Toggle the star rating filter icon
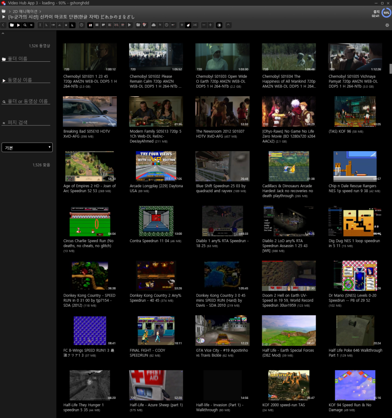The width and height of the screenshot is (392, 418). [66, 25]
